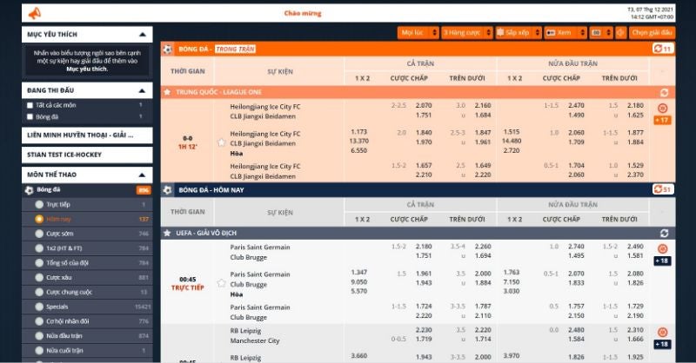
Task: Refresh the Trung Quốc League One odds
Action: [x=665, y=91]
